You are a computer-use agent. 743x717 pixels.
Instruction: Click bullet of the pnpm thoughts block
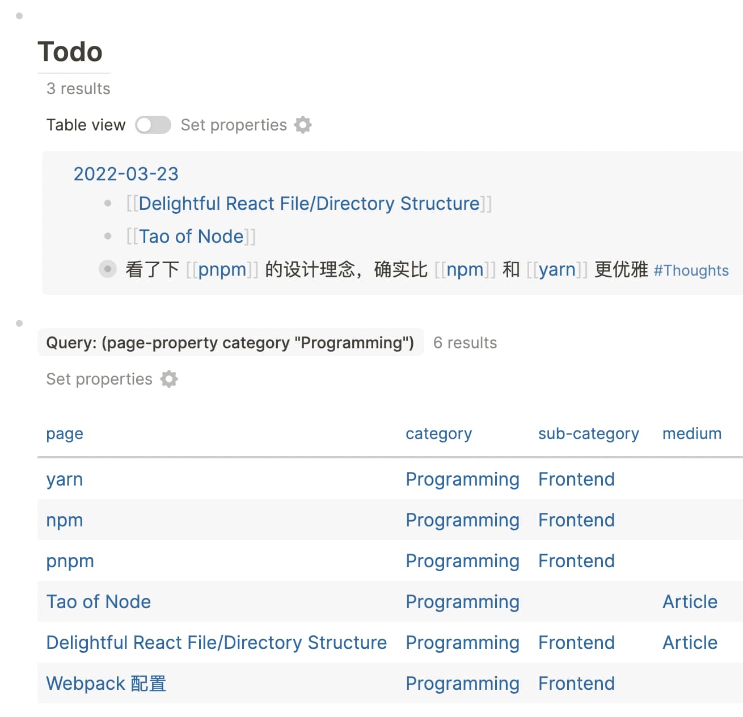pyautogui.click(x=108, y=269)
